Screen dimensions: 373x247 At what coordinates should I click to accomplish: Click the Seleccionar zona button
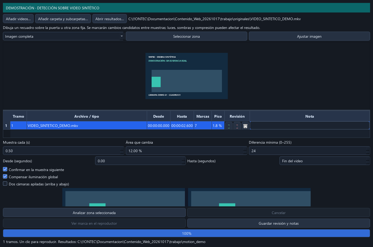186,36
